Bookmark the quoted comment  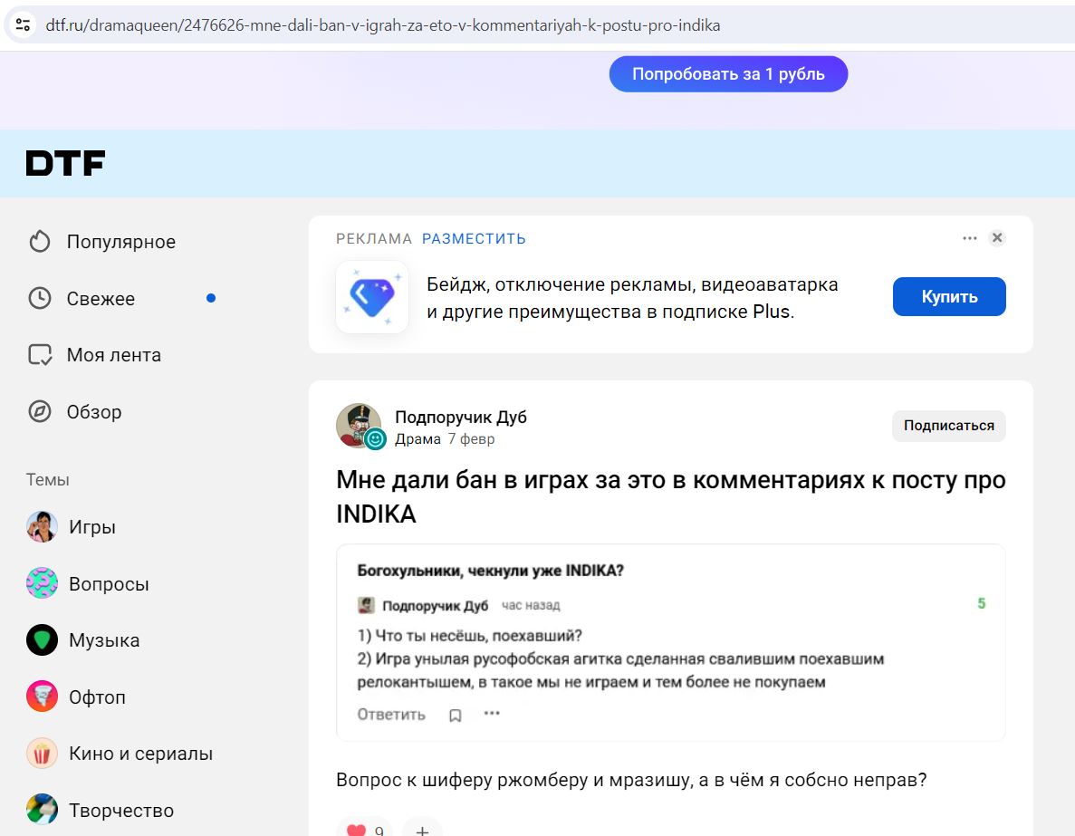tap(456, 716)
